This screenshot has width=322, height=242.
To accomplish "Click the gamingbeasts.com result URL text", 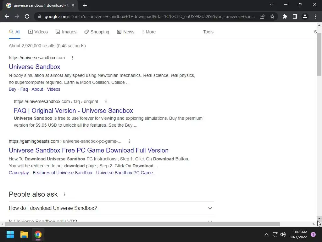I will tap(65, 141).
